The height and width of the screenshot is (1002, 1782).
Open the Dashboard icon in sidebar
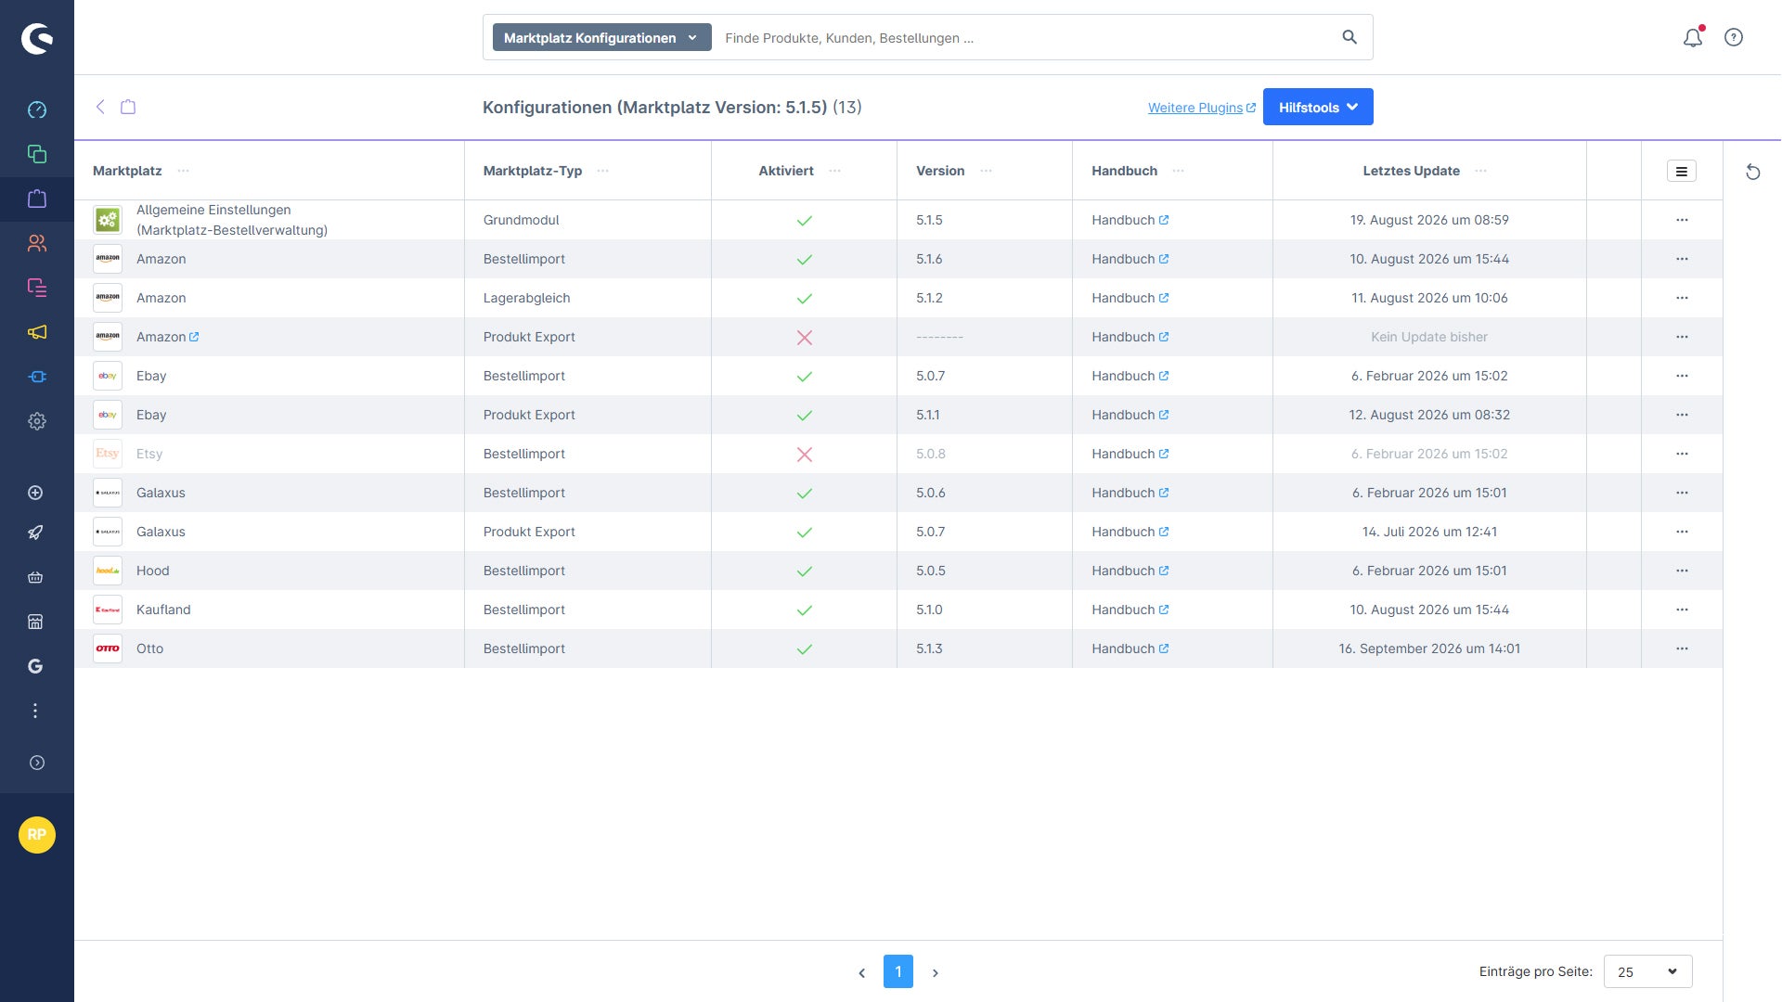(x=37, y=109)
